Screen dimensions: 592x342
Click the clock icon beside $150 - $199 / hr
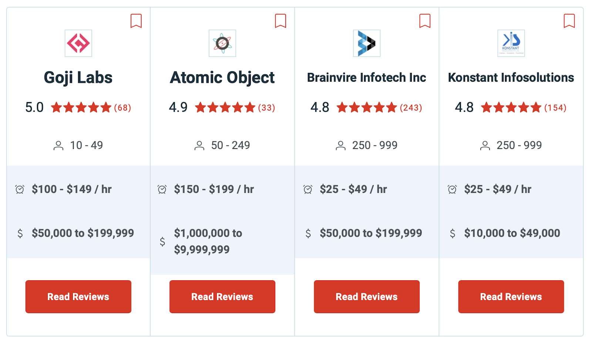tap(162, 189)
